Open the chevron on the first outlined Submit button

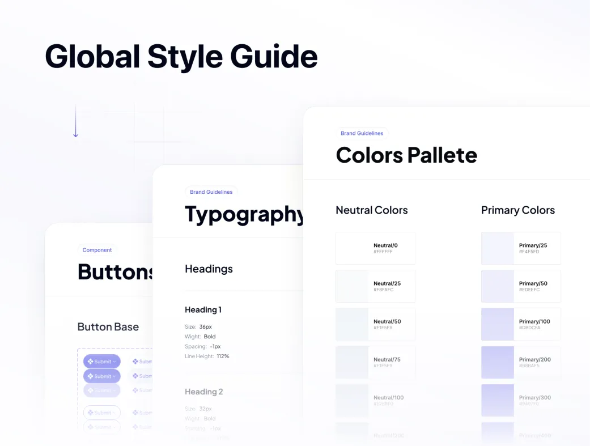(114, 413)
